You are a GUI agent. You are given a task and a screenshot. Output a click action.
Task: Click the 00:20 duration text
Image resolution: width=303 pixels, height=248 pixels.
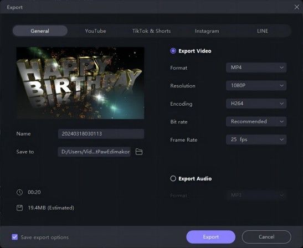click(34, 192)
